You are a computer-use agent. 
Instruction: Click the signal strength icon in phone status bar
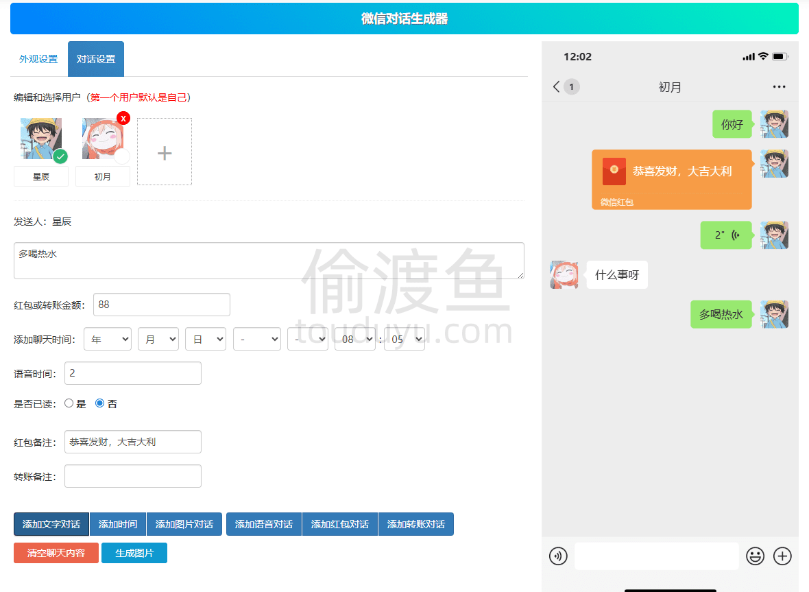pyautogui.click(x=749, y=56)
